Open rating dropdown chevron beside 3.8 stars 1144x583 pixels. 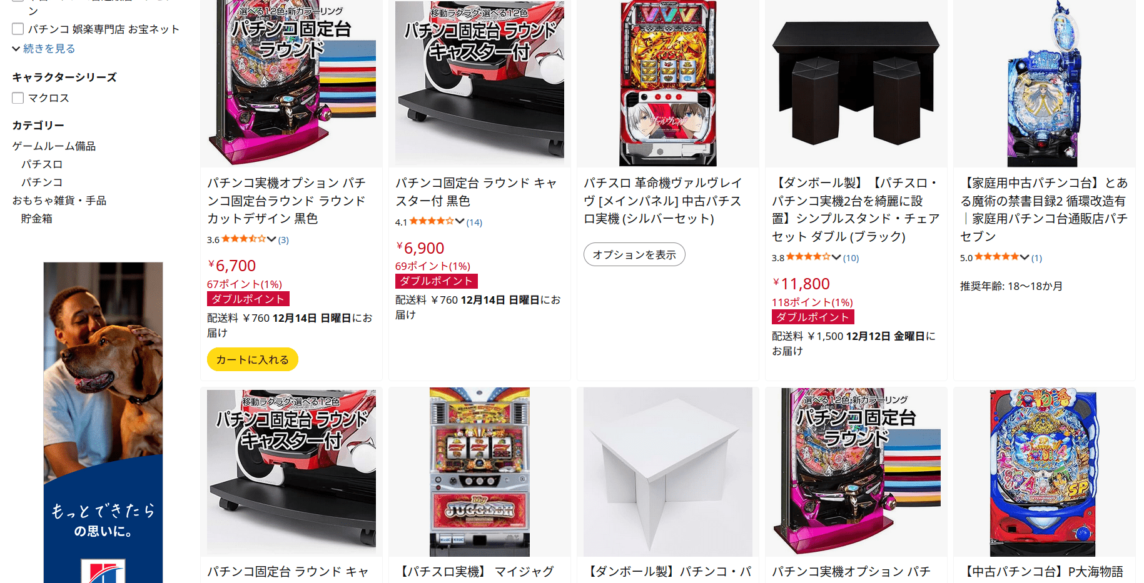click(836, 257)
